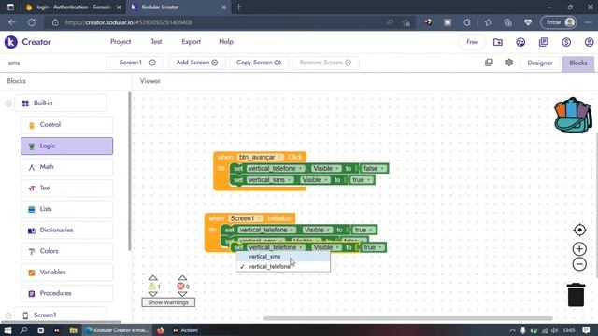Open true dropdown in highlighted set block

click(372, 247)
